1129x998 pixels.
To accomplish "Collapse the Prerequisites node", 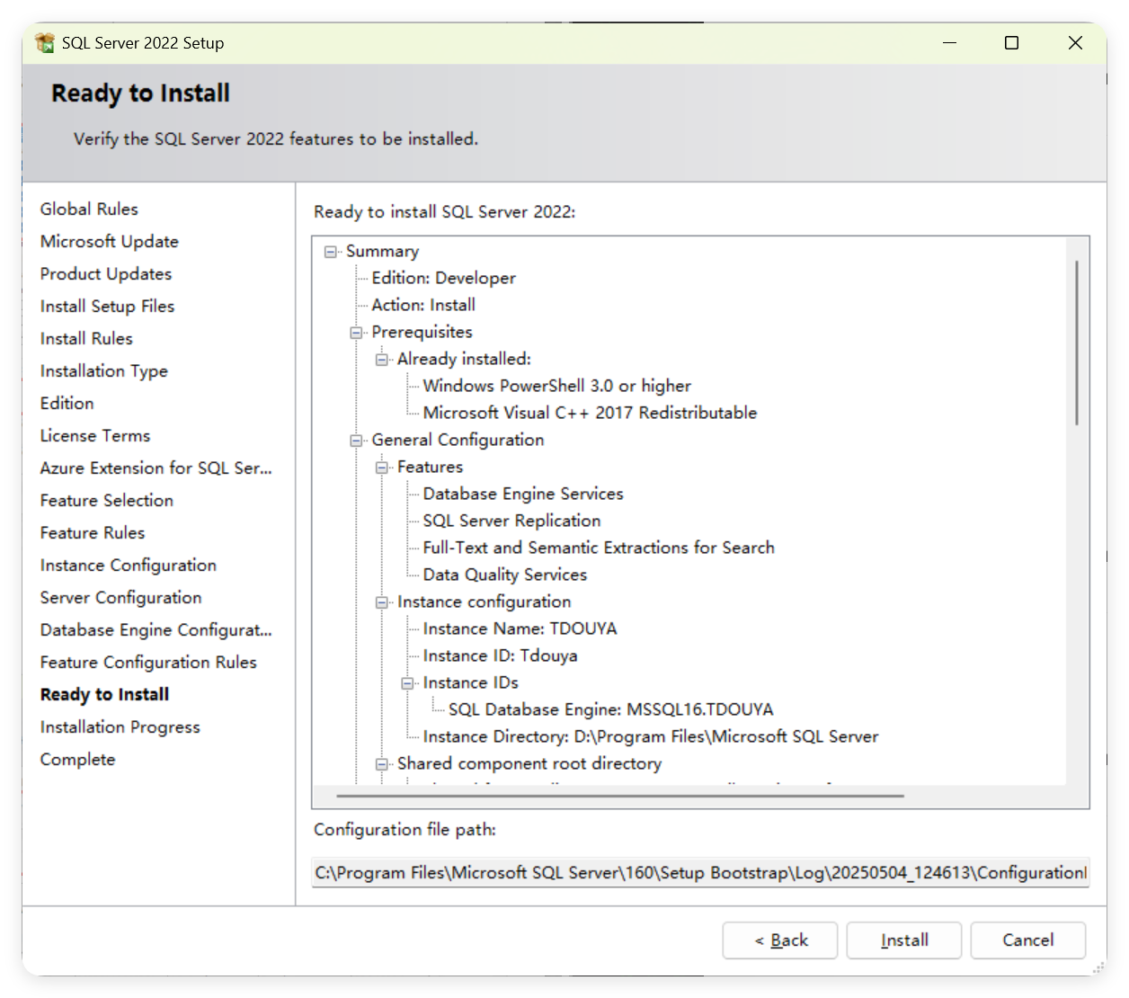I will 356,333.
